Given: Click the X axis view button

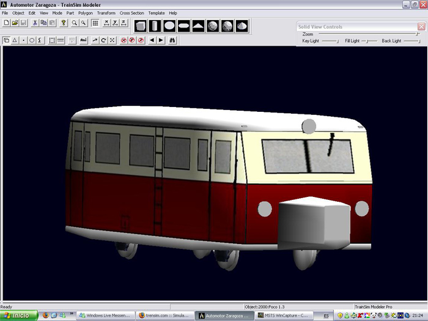Looking at the screenshot, I should point(106,23).
